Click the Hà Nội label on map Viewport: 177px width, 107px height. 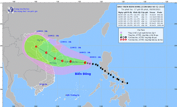(x=40, y=40)
